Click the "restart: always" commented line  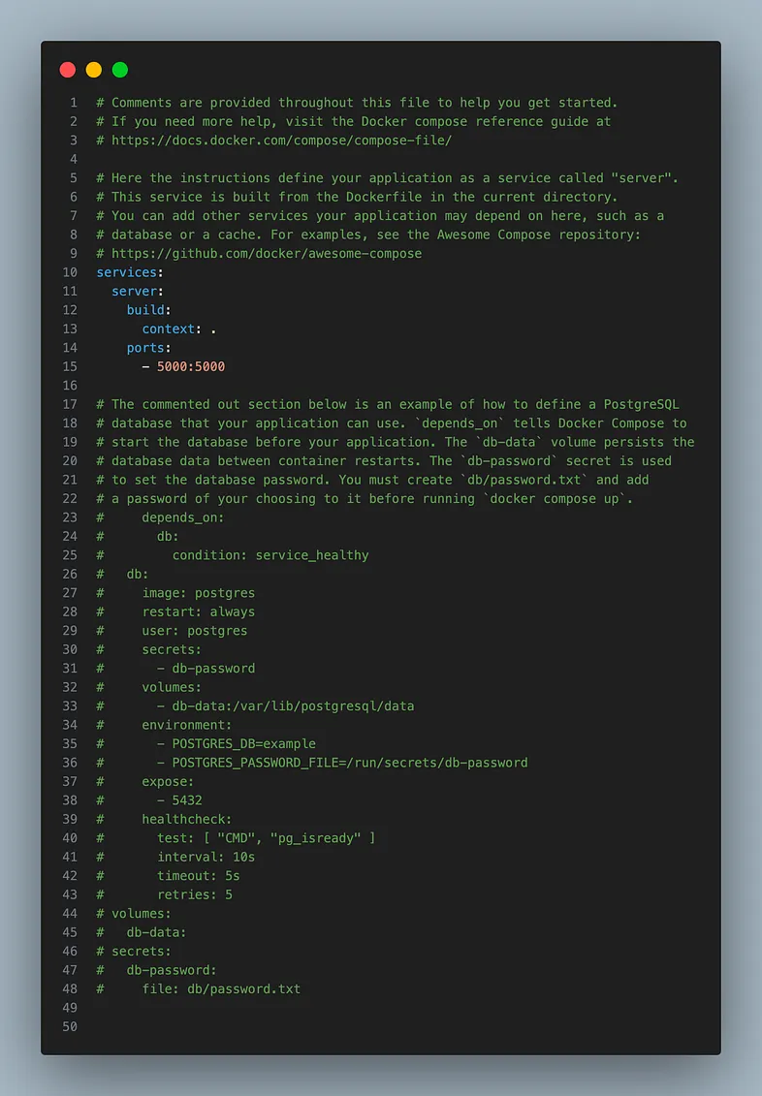point(199,612)
